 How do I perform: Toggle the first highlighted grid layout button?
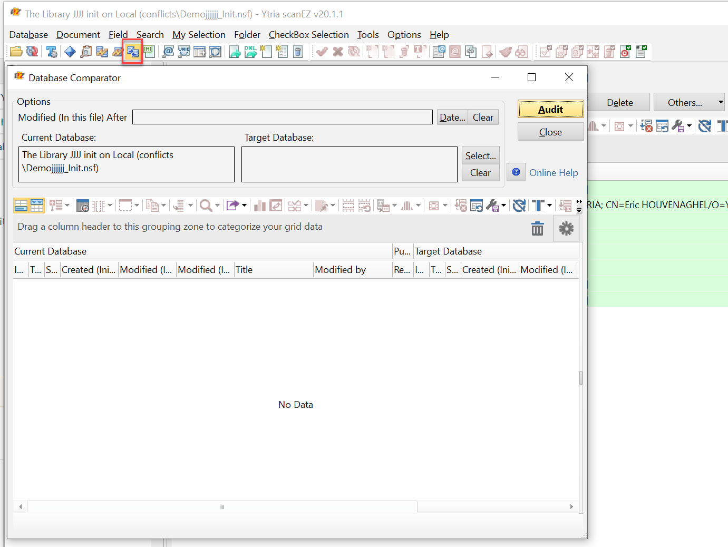tap(21, 206)
